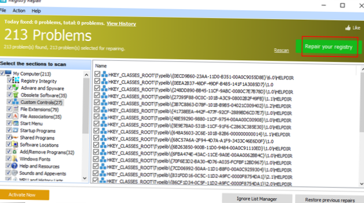Select the Add/Remove Programs(32) section
The width and height of the screenshot is (364, 203).
pos(47,153)
